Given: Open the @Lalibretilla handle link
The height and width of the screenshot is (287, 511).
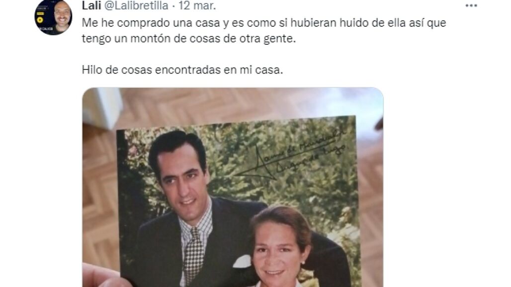Looking at the screenshot, I should [x=136, y=5].
